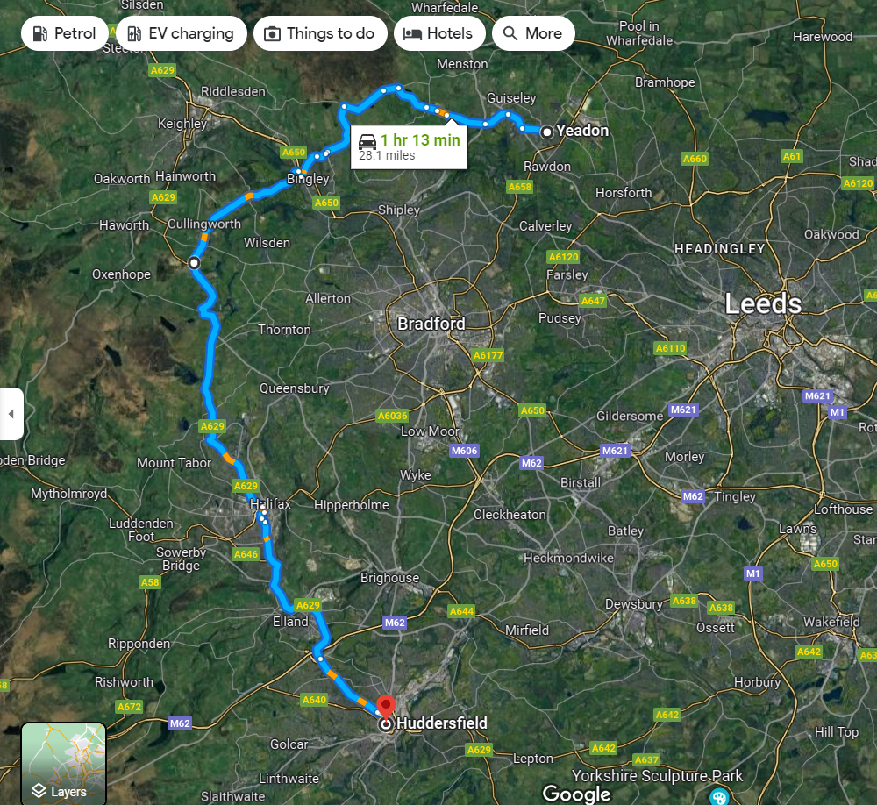Click the Bradford city label

(x=431, y=324)
